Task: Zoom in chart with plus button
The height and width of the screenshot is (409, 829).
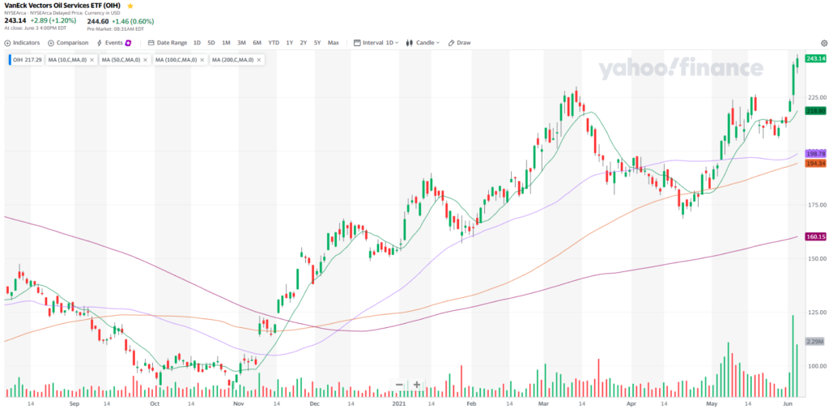Action: [417, 385]
